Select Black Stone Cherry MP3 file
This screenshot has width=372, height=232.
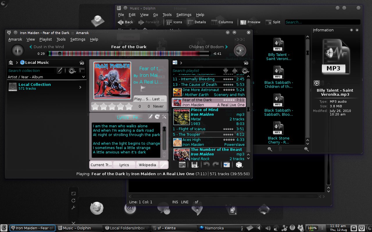click(x=278, y=133)
